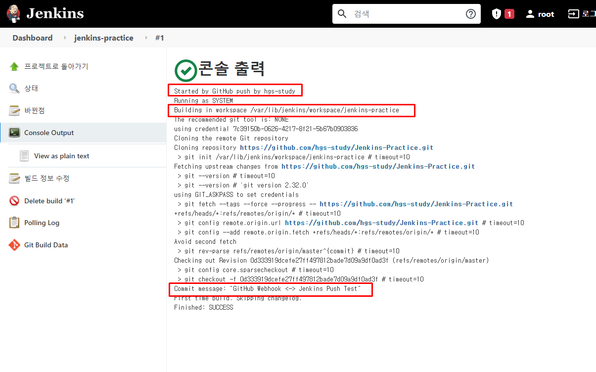Open the jenkins-practice breadcrumb link
596x372 pixels.
[104, 38]
